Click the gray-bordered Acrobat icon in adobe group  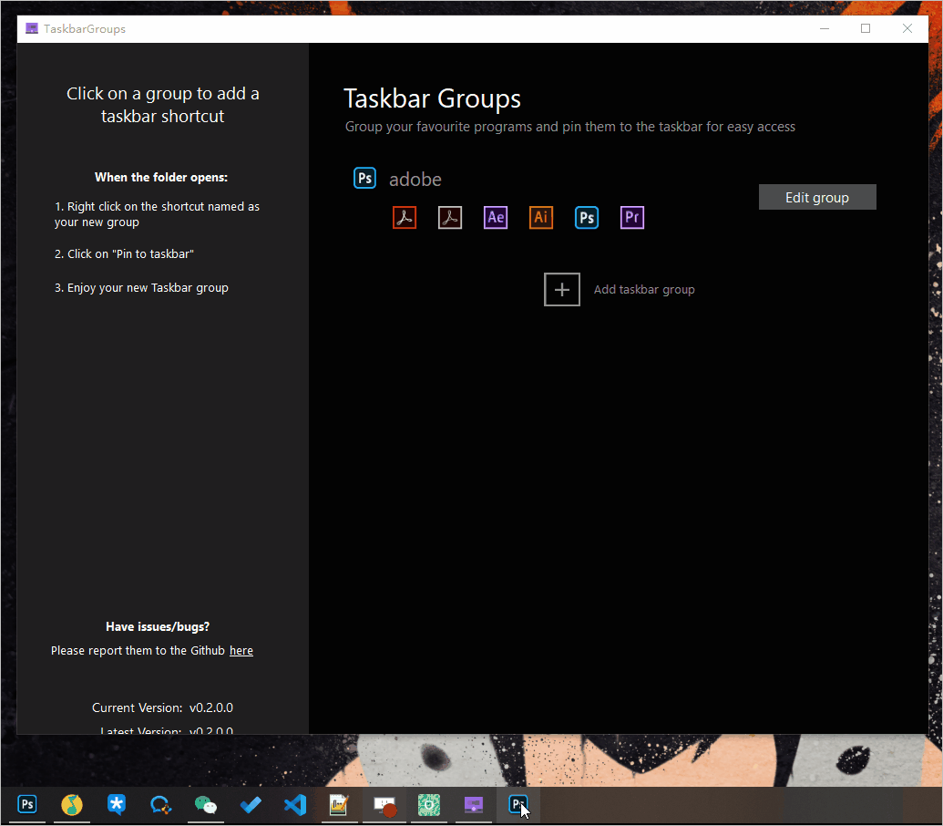450,218
